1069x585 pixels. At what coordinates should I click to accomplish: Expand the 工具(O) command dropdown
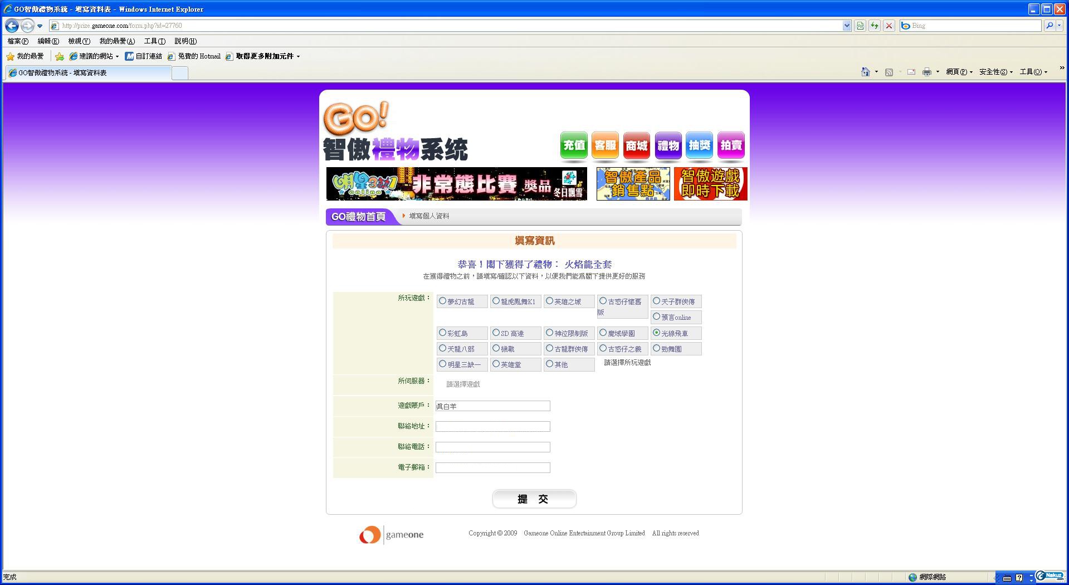click(1033, 72)
